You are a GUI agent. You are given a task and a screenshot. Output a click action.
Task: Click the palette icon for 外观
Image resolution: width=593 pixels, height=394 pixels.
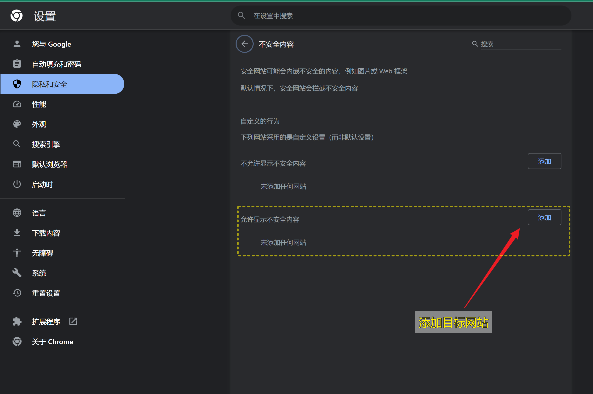(17, 124)
